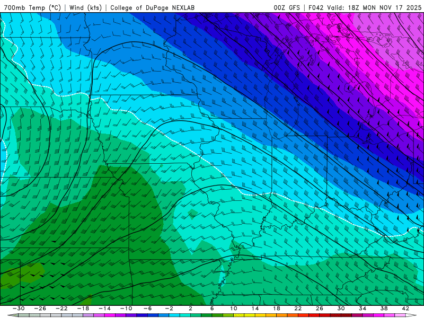Select the 2 label on the color scale
The image size is (424, 318).
pos(191,308)
